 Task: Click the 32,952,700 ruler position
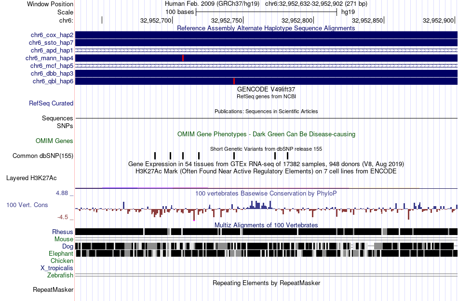click(156, 20)
